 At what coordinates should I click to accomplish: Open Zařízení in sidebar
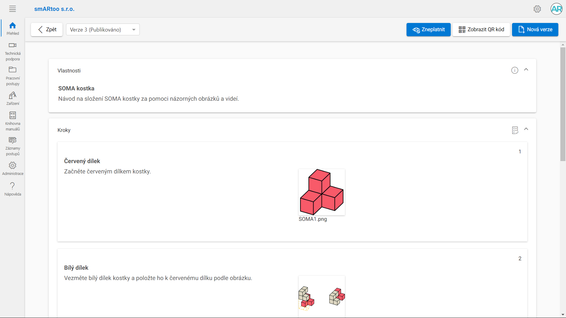click(13, 99)
